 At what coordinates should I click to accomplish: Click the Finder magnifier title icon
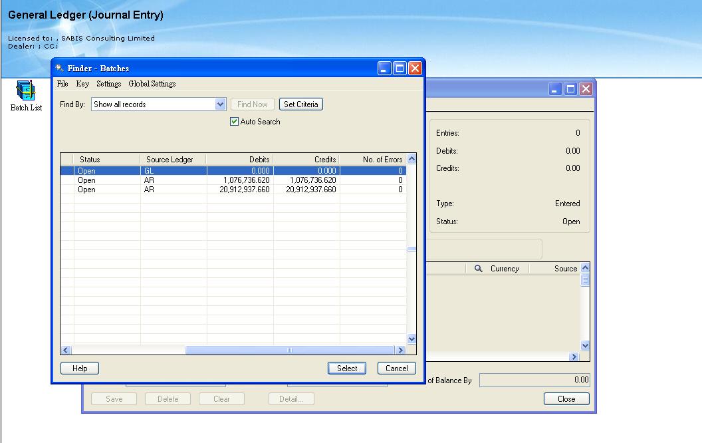60,68
